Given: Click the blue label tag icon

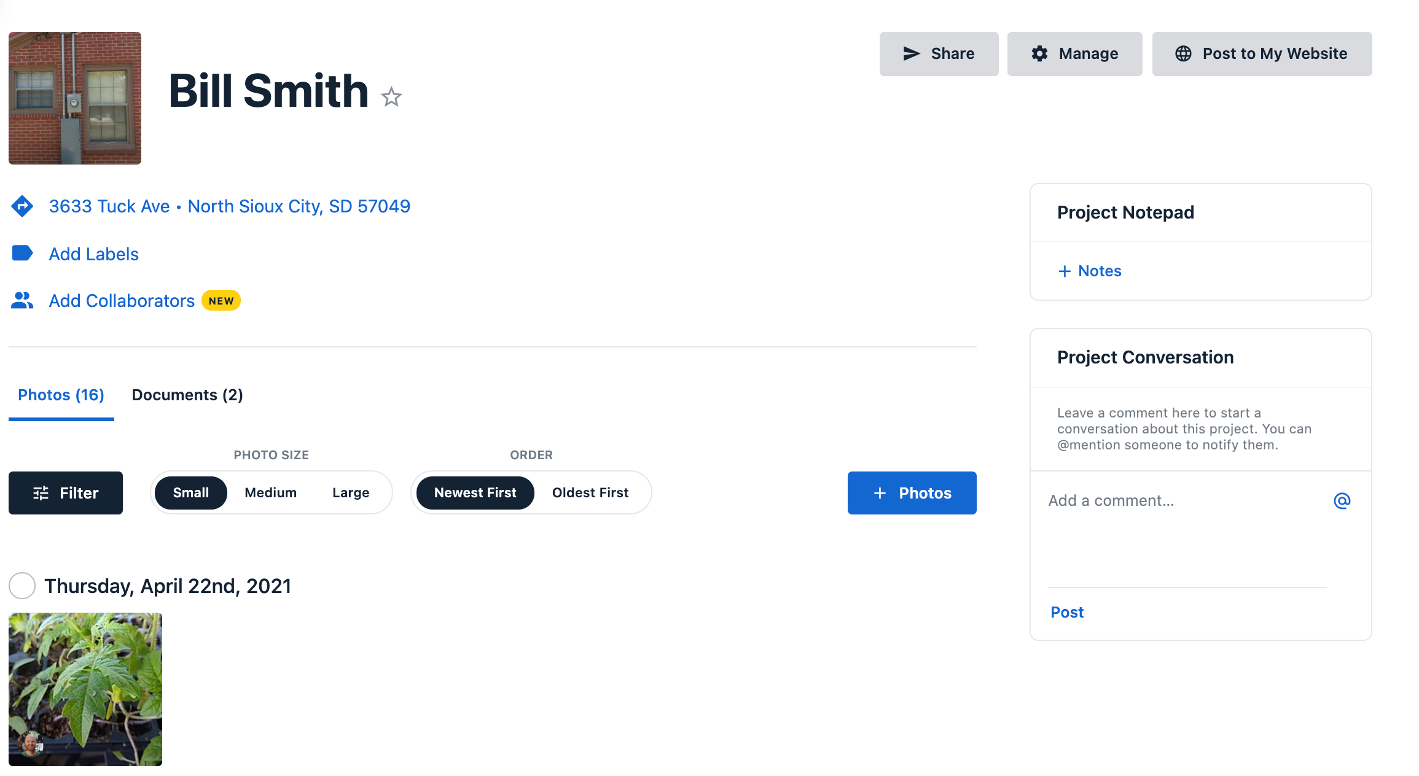Looking at the screenshot, I should click(22, 253).
